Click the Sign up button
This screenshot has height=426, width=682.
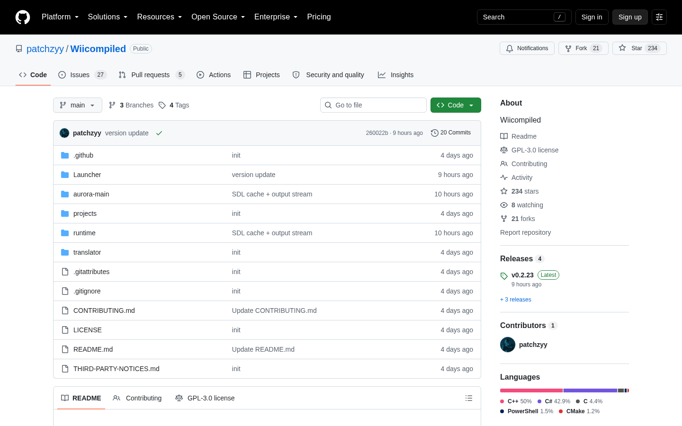(630, 17)
